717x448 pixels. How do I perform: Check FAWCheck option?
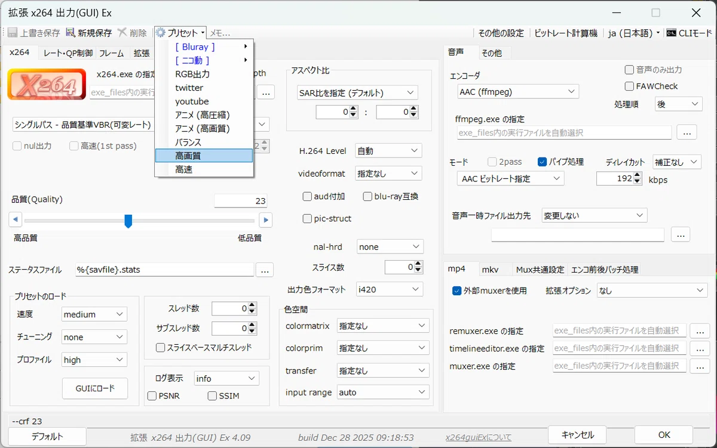click(x=629, y=86)
